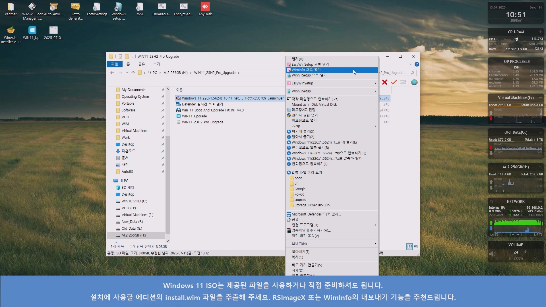Click volume plus button in widget
Image resolution: width=546 pixels, height=307 pixels.
tap(526, 252)
